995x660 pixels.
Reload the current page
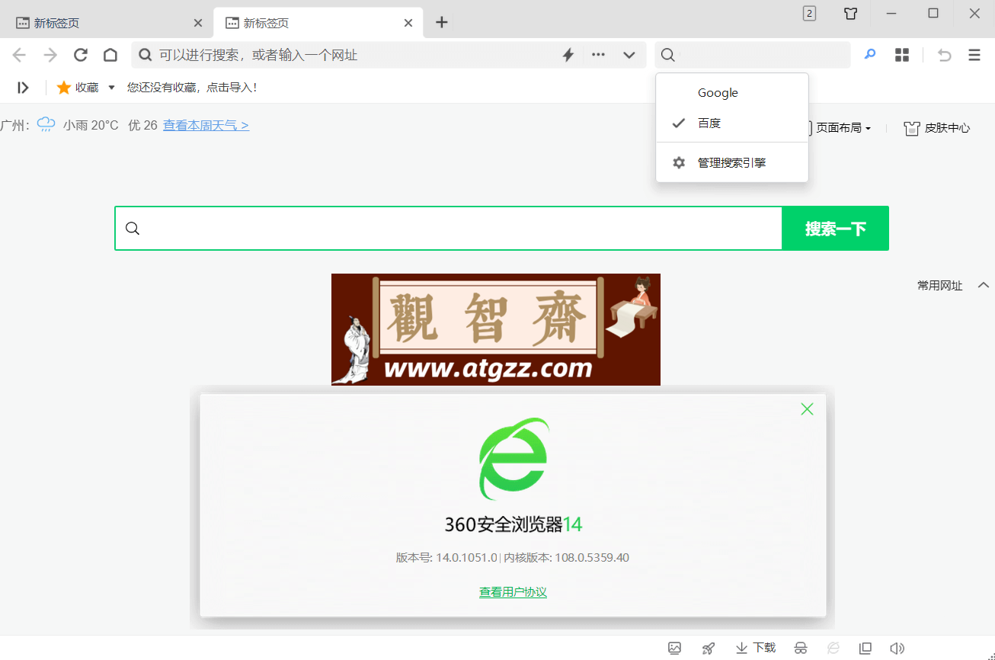point(81,55)
